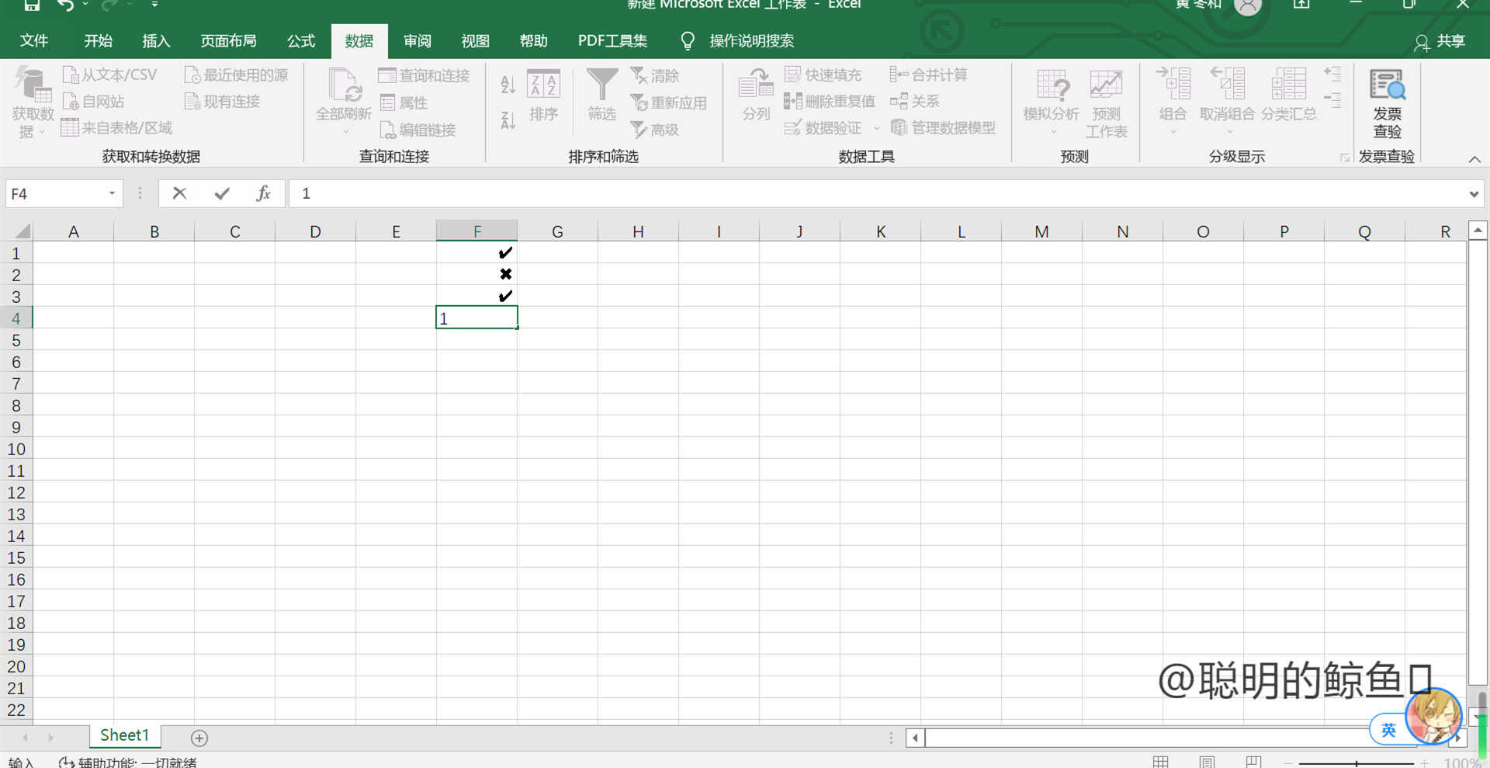This screenshot has height=768, width=1490.
Task: Add a new sheet with plus icon
Action: point(199,738)
